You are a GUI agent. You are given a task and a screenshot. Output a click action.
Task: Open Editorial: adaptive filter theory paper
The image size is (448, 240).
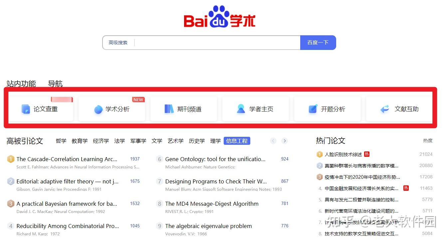67,181
